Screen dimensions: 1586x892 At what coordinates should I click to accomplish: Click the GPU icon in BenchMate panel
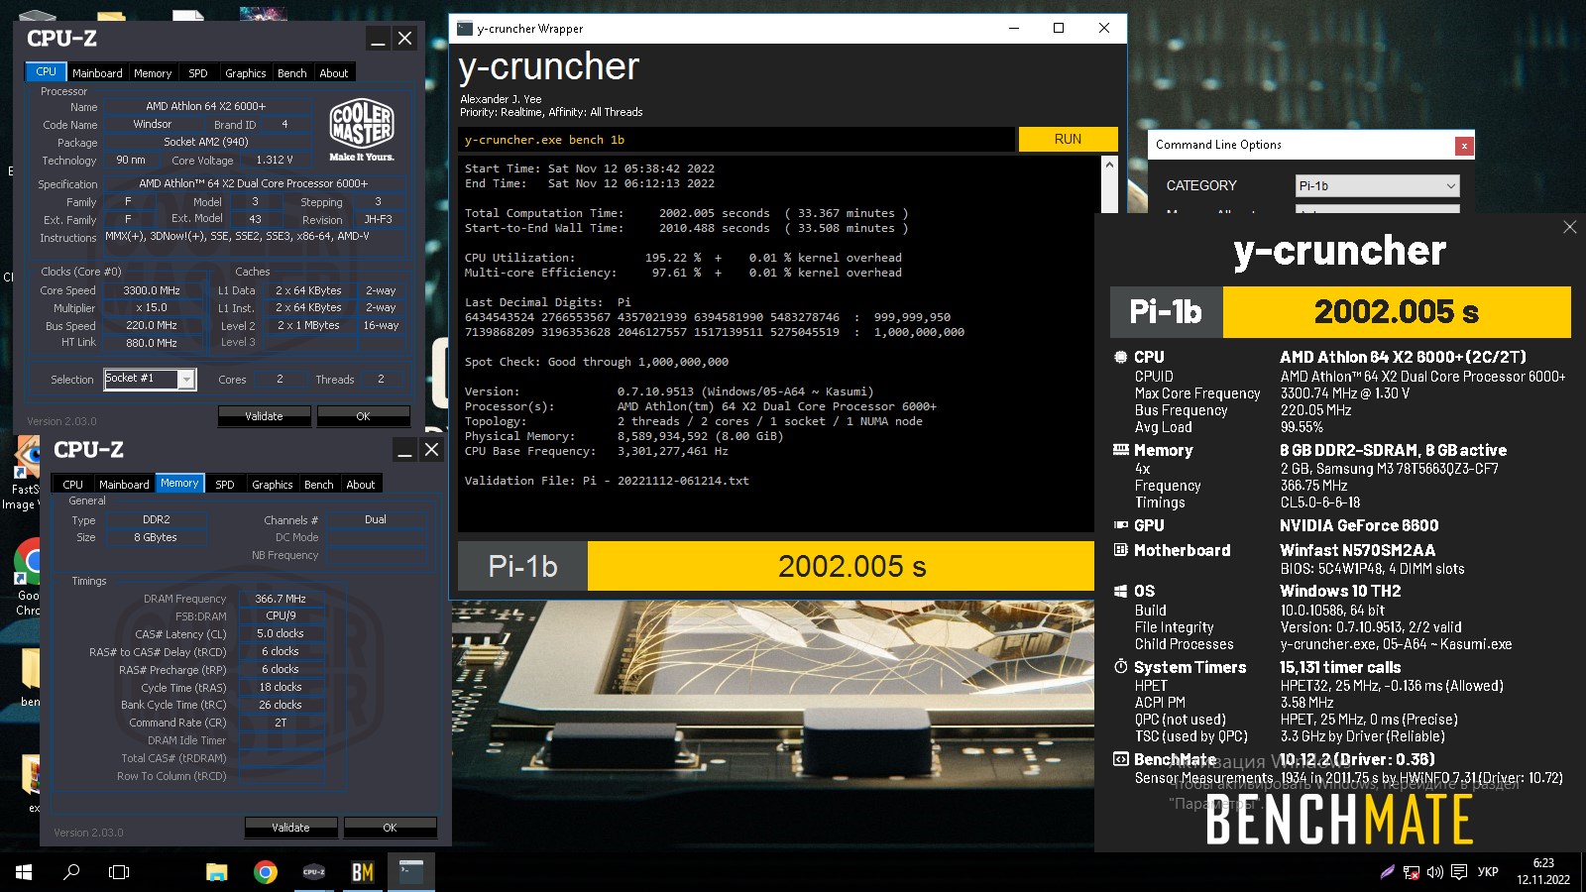coord(1120,525)
